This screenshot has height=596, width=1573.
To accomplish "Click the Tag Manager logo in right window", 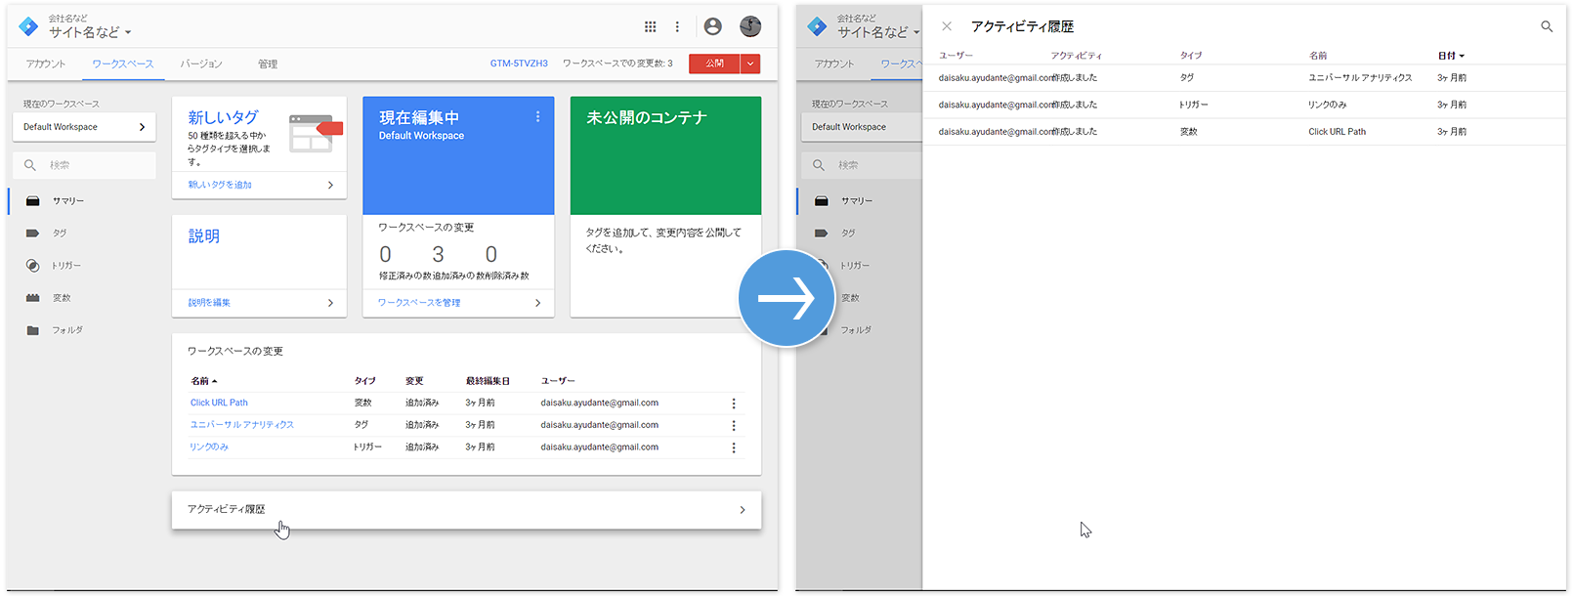I will [x=817, y=26].
